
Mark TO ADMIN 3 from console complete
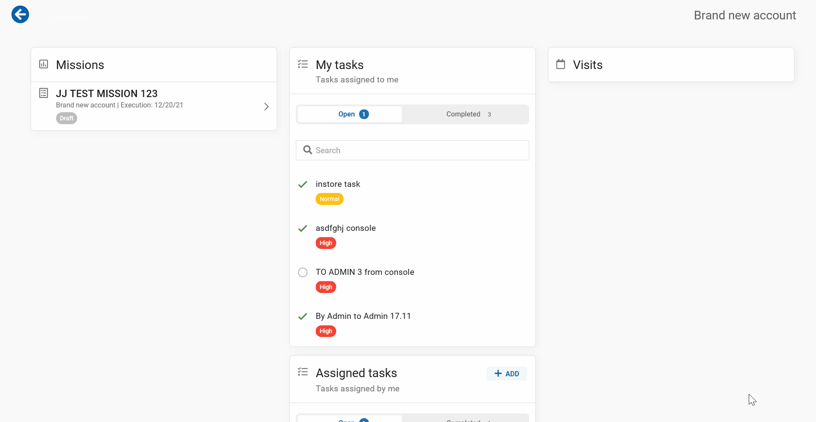[x=303, y=273]
